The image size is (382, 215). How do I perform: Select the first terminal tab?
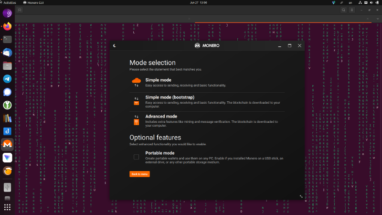[105, 19]
